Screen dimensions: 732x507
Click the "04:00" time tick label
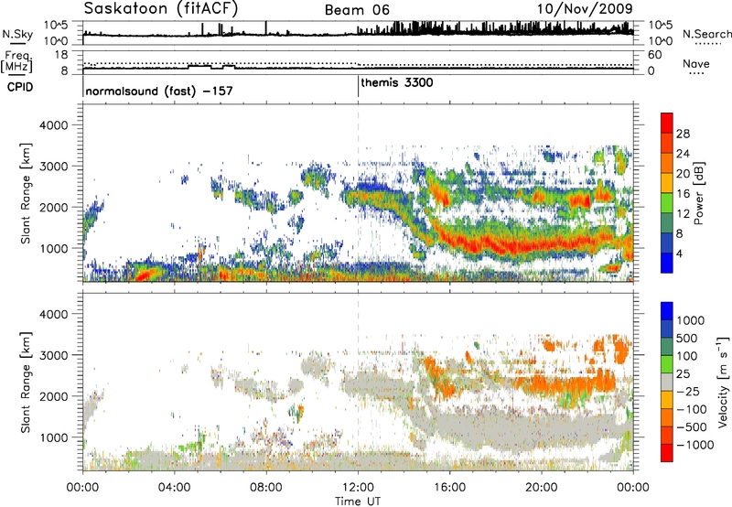pos(174,488)
